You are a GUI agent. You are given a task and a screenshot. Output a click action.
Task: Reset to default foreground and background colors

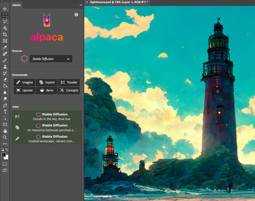3,150
